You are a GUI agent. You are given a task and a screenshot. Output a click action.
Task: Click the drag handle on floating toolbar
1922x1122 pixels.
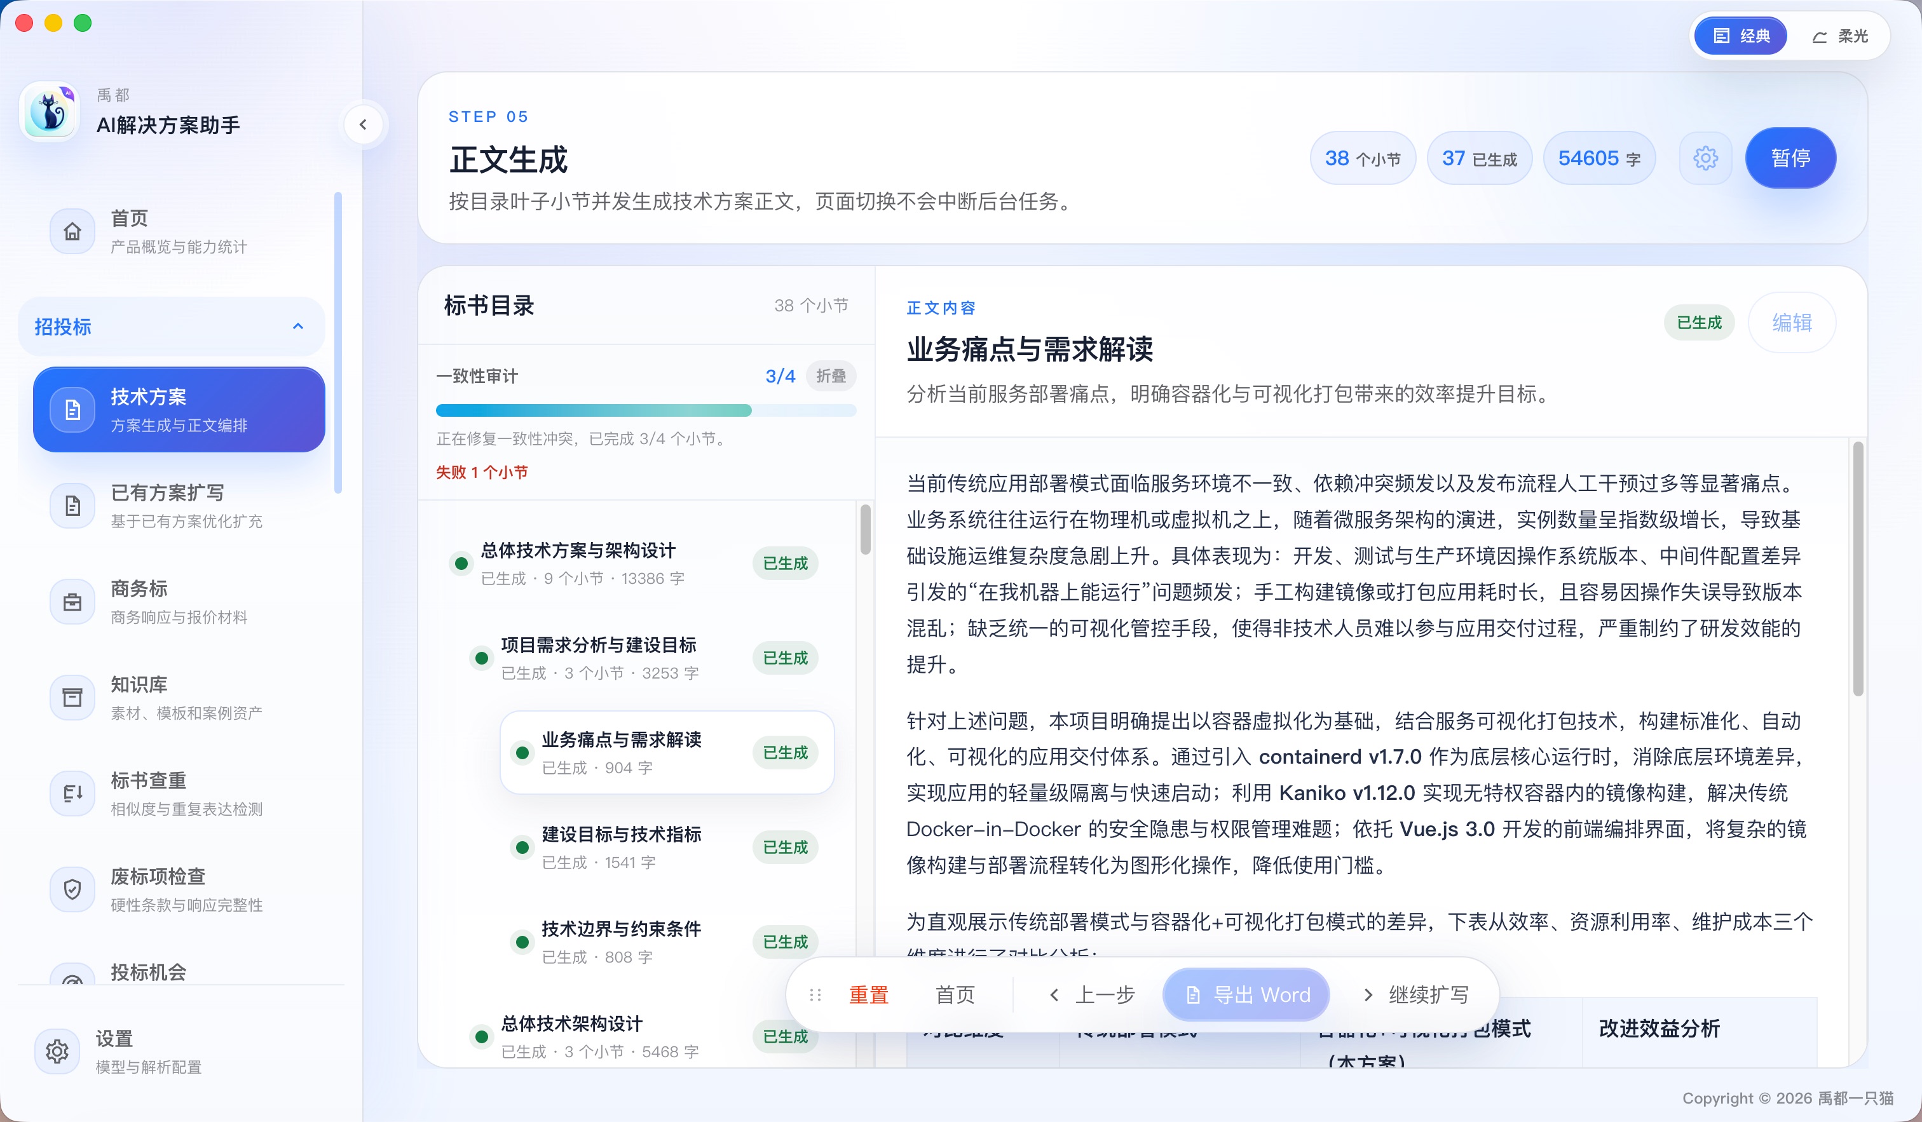pos(815,995)
